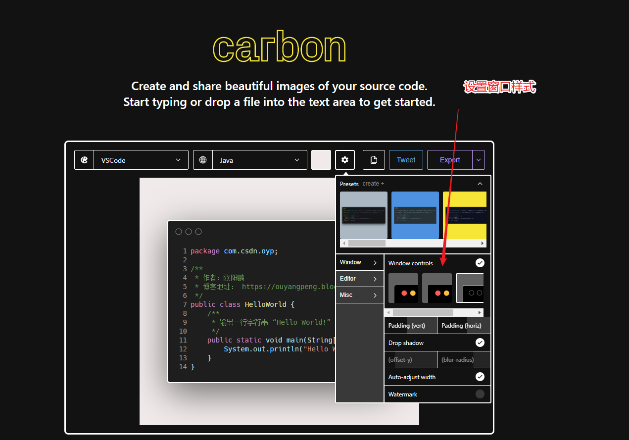Click the Padding (horiz) input field
The image size is (629, 440).
coord(464,326)
